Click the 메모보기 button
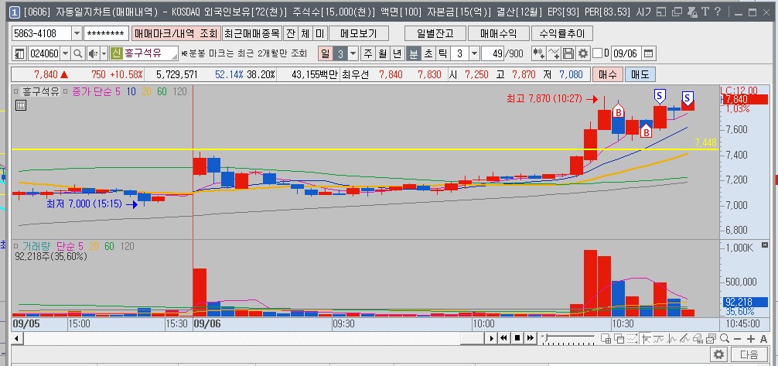 pos(358,33)
